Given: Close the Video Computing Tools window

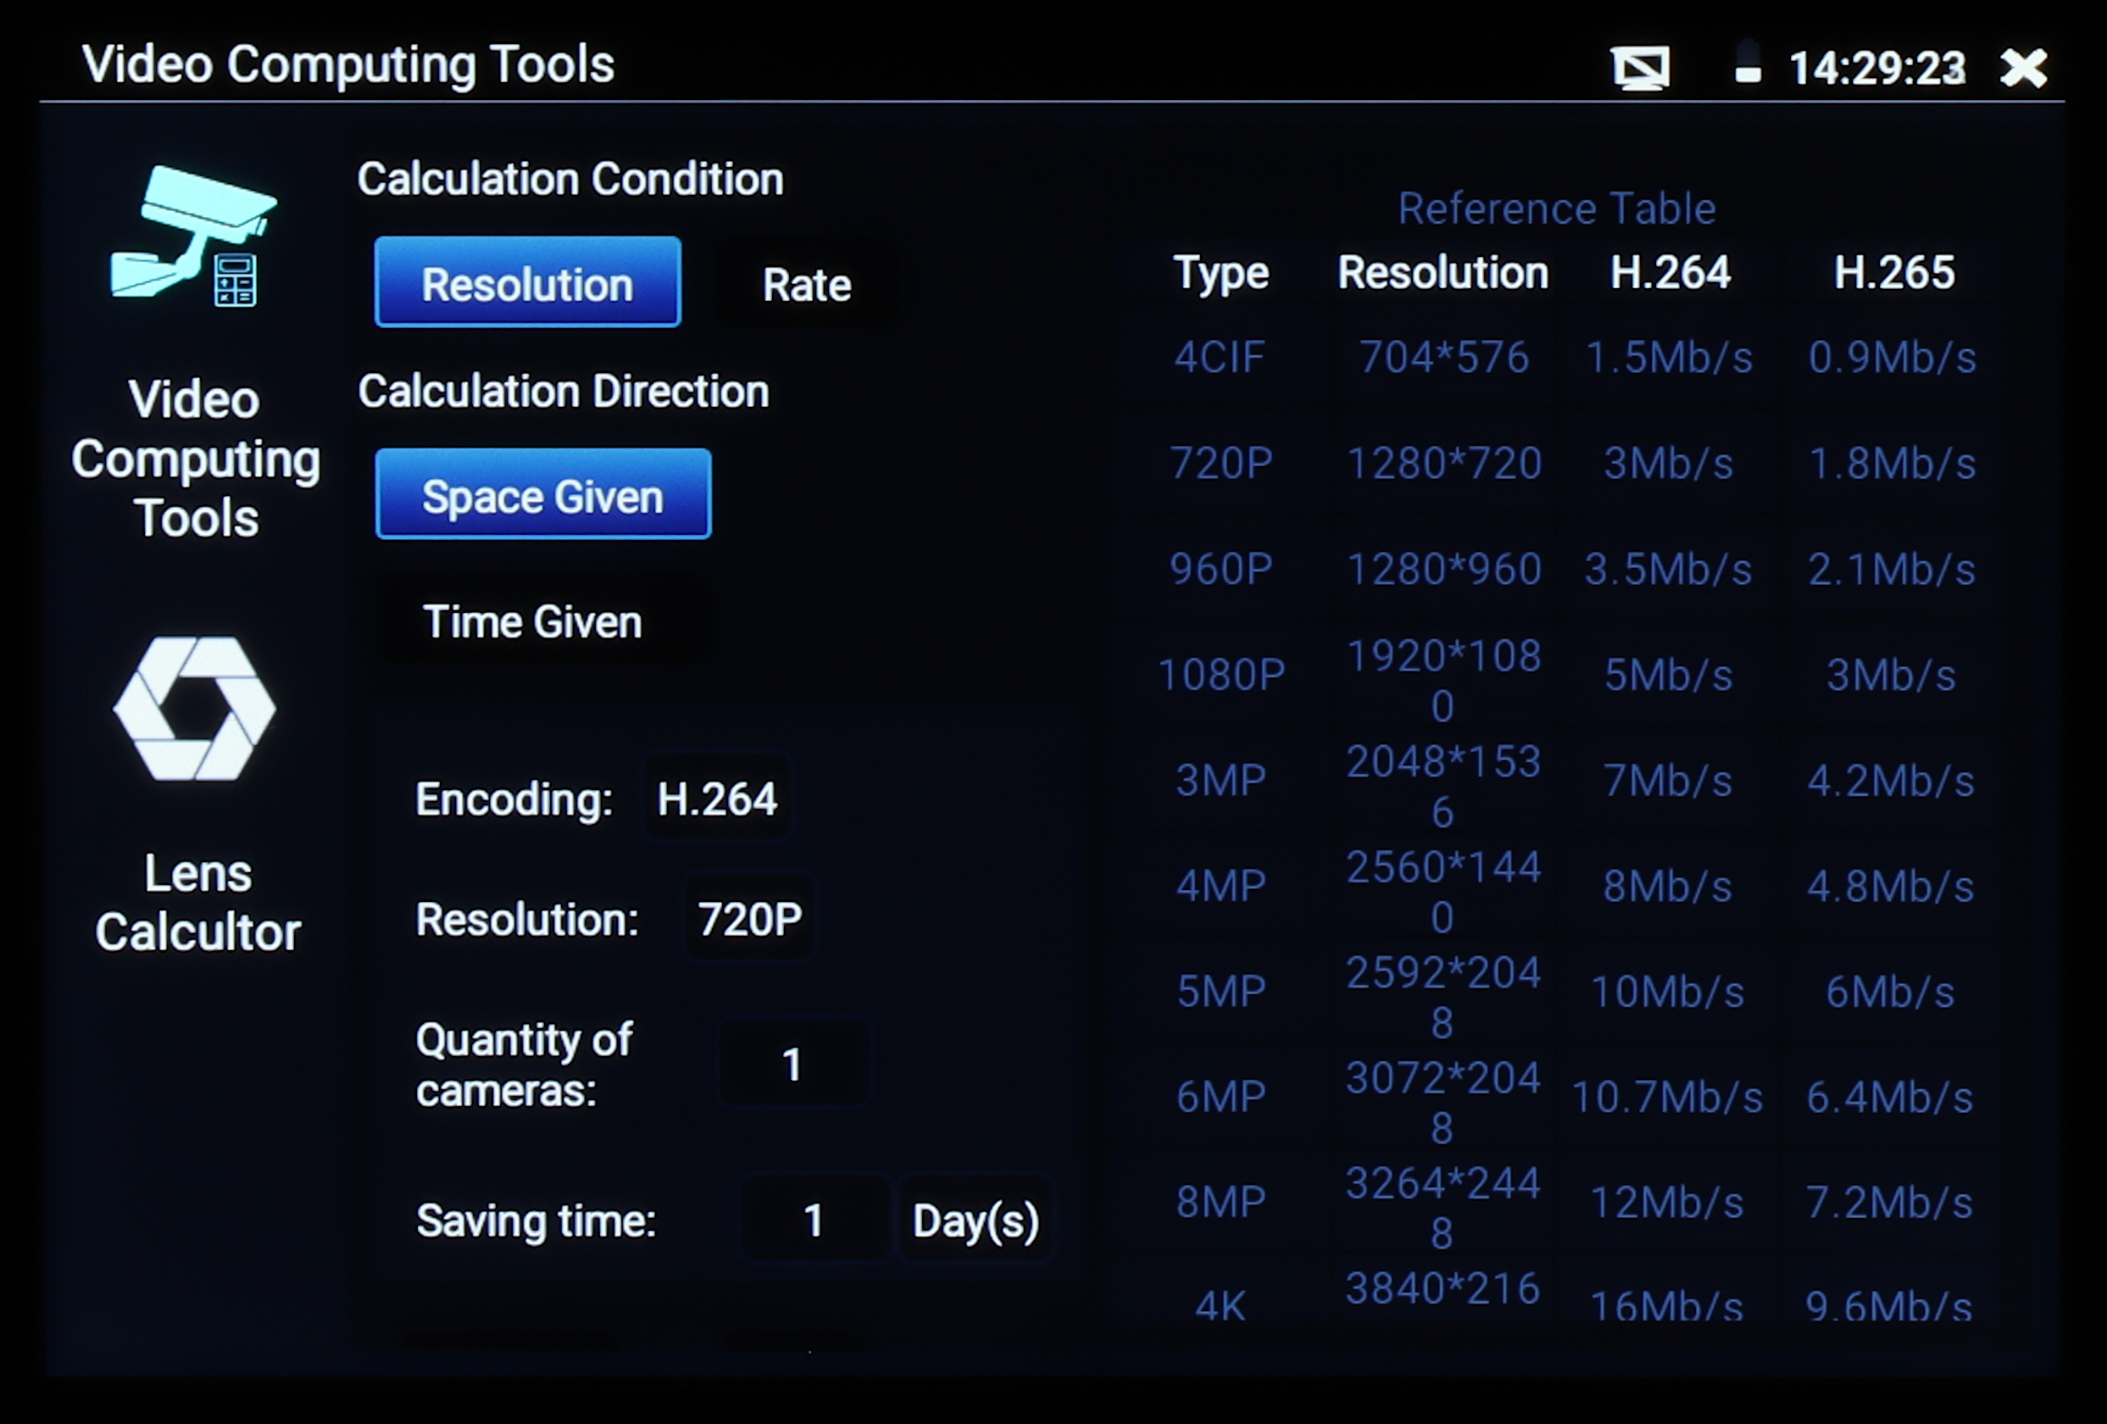Looking at the screenshot, I should pos(2024,68).
